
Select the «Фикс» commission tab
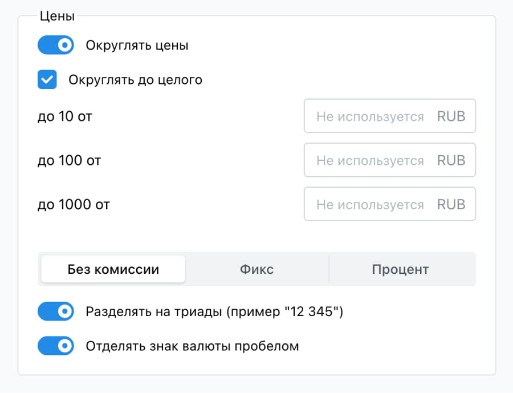pos(257,269)
